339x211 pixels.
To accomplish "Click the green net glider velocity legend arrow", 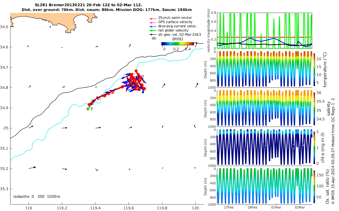I will pyautogui.click(x=153, y=30).
